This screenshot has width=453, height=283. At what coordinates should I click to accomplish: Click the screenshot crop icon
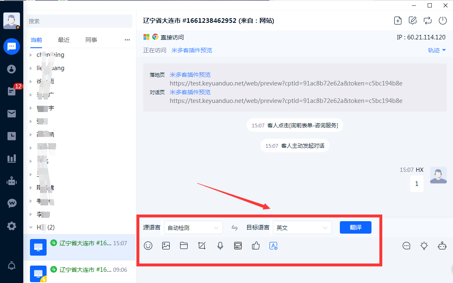pyautogui.click(x=202, y=246)
